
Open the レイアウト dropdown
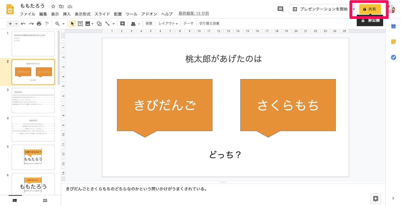(168, 24)
